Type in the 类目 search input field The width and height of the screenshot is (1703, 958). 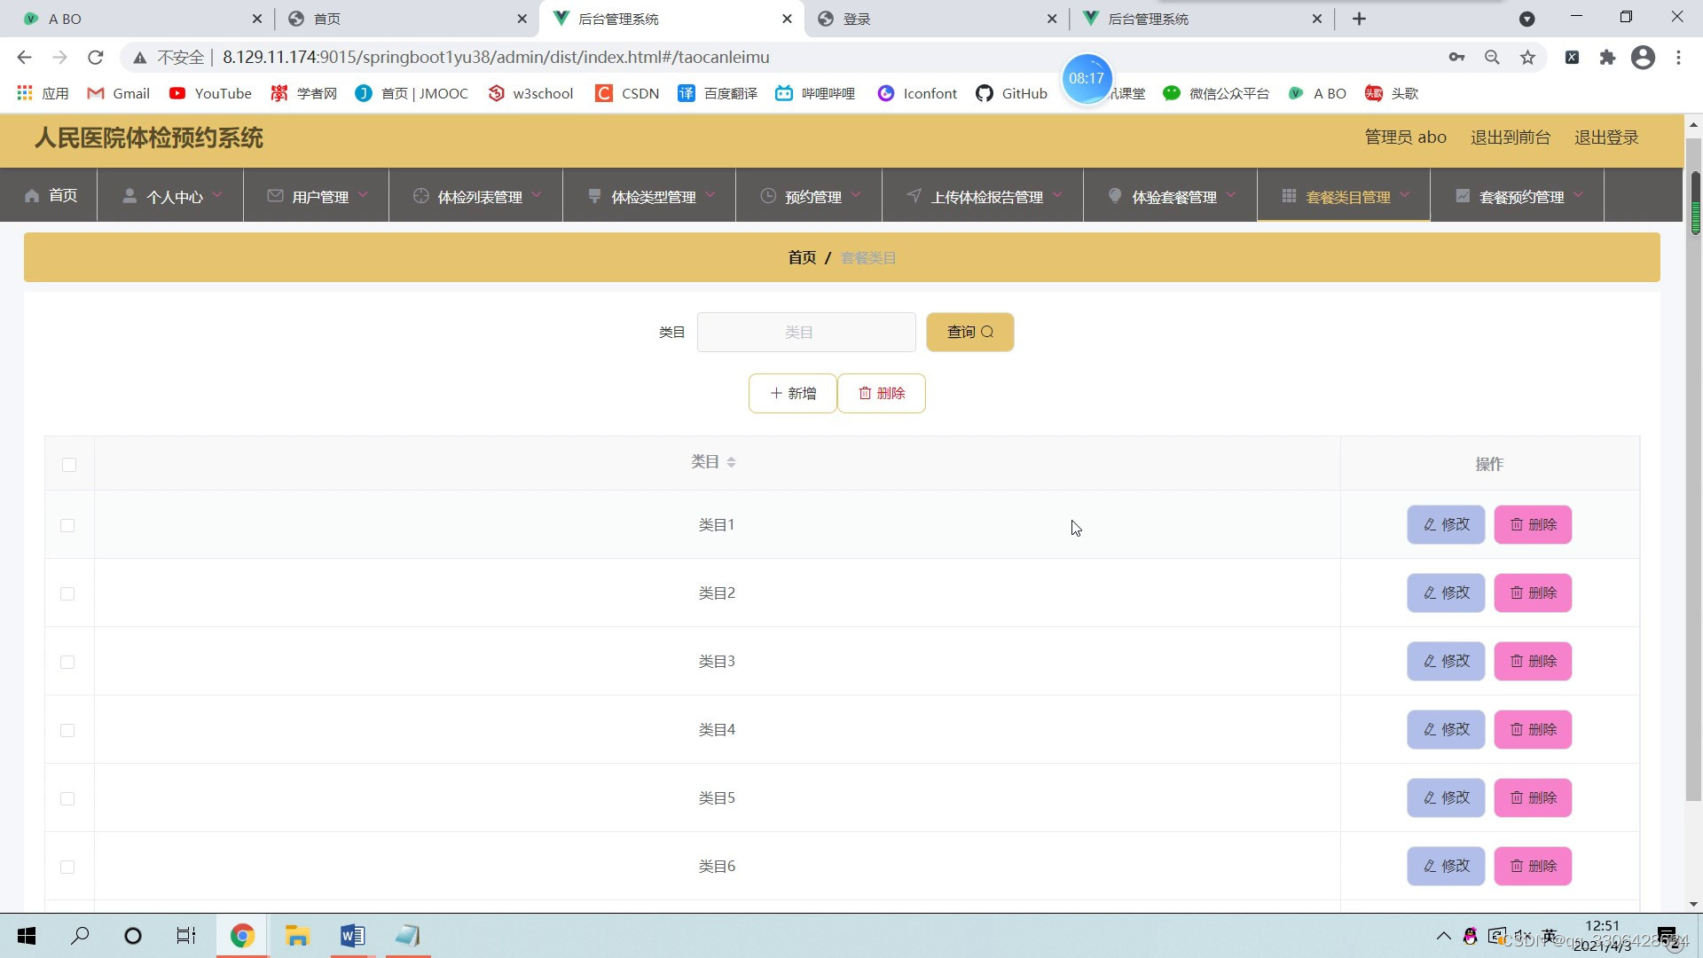click(x=805, y=332)
